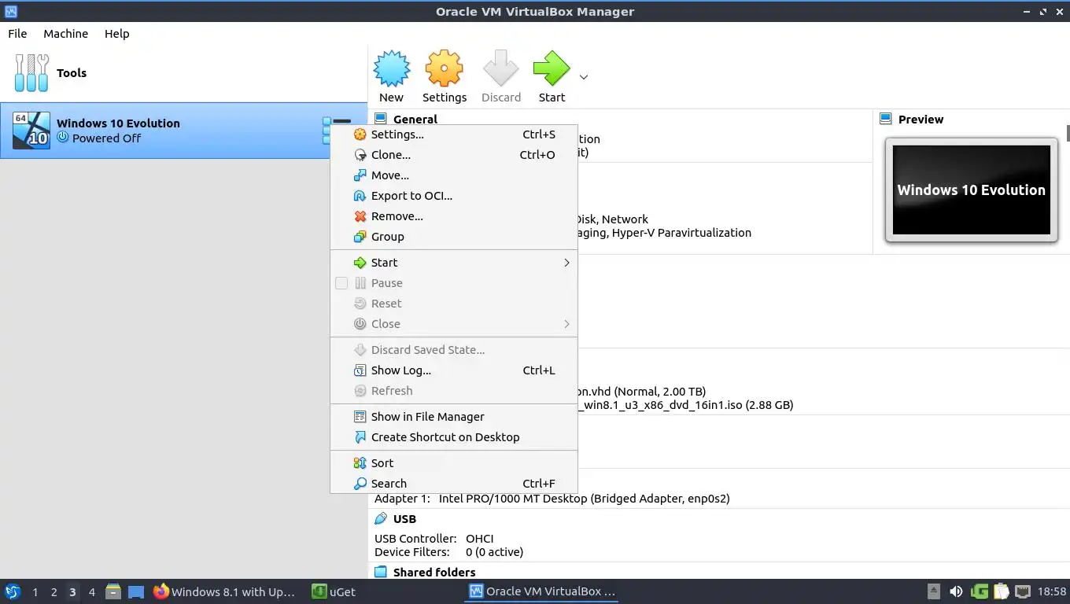Switch to the Firefox Windows 8.1 taskbar window
Image resolution: width=1070 pixels, height=604 pixels.
(225, 591)
